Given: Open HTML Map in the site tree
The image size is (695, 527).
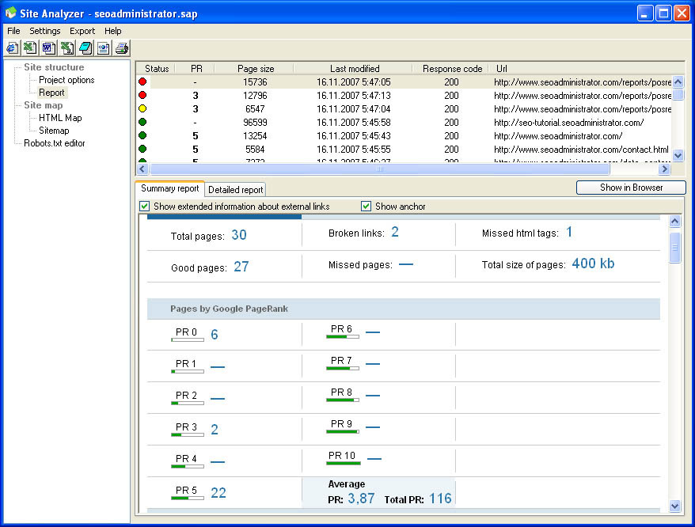Looking at the screenshot, I should tap(60, 118).
